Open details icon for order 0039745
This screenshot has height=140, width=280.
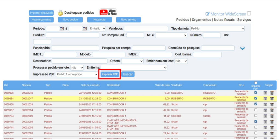[265, 122]
